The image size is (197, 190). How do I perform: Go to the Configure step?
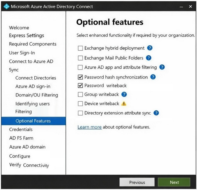(x=20, y=156)
